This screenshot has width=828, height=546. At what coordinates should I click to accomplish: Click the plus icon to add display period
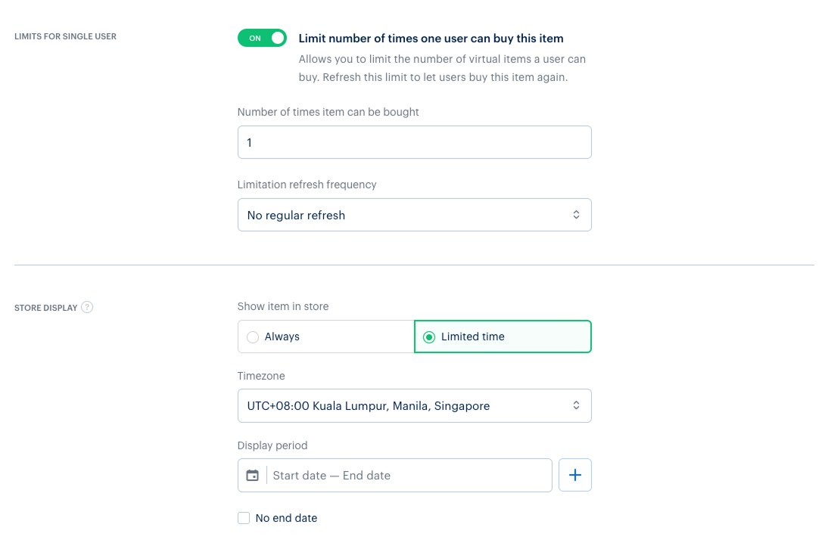[x=575, y=475]
